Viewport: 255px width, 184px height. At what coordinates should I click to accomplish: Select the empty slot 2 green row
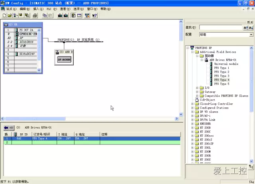pos(92,142)
